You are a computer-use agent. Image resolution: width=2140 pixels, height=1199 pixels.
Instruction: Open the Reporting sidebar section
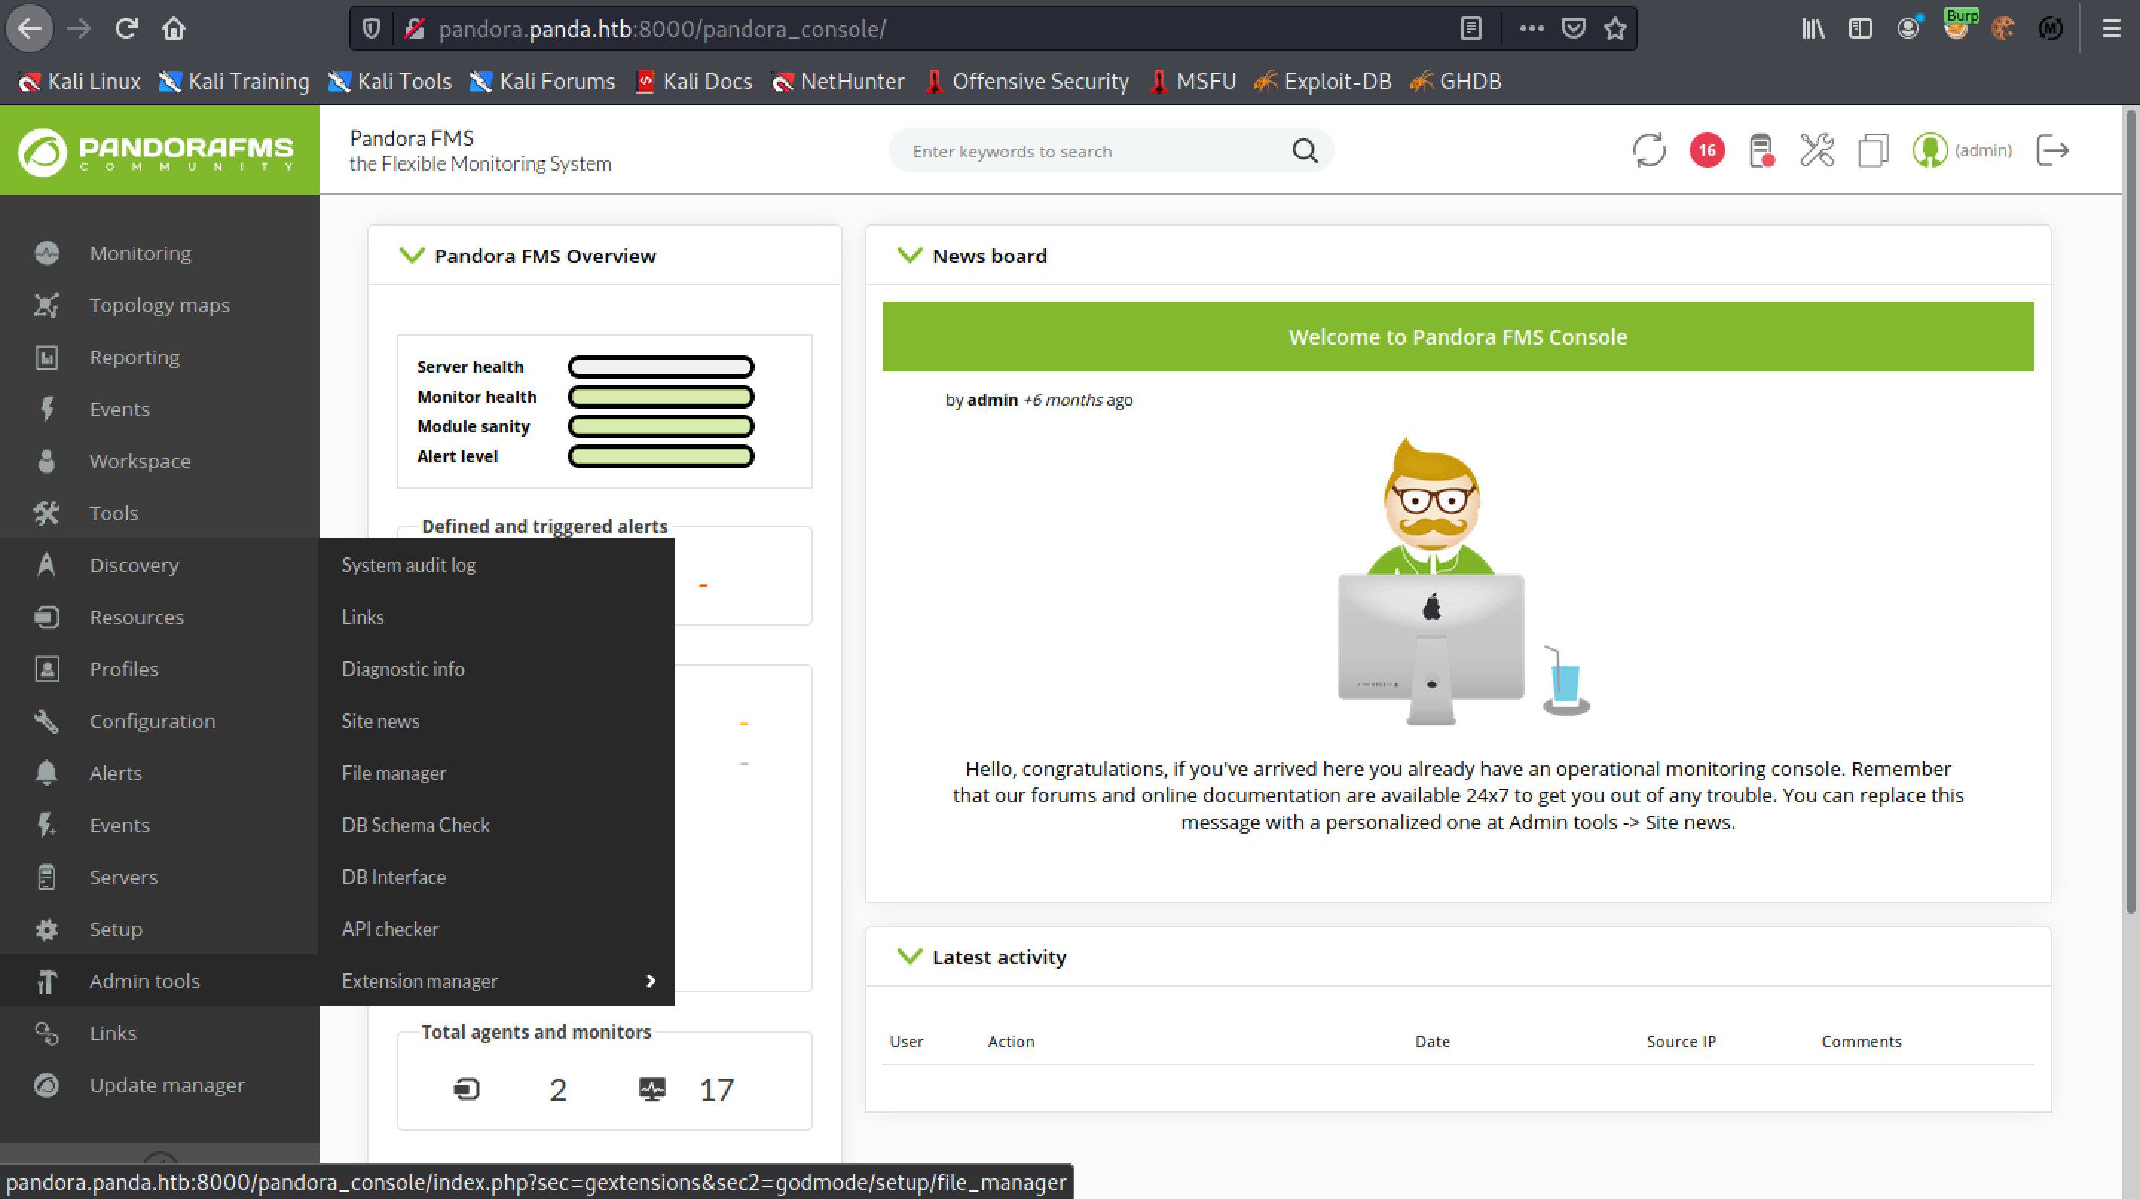(x=134, y=357)
